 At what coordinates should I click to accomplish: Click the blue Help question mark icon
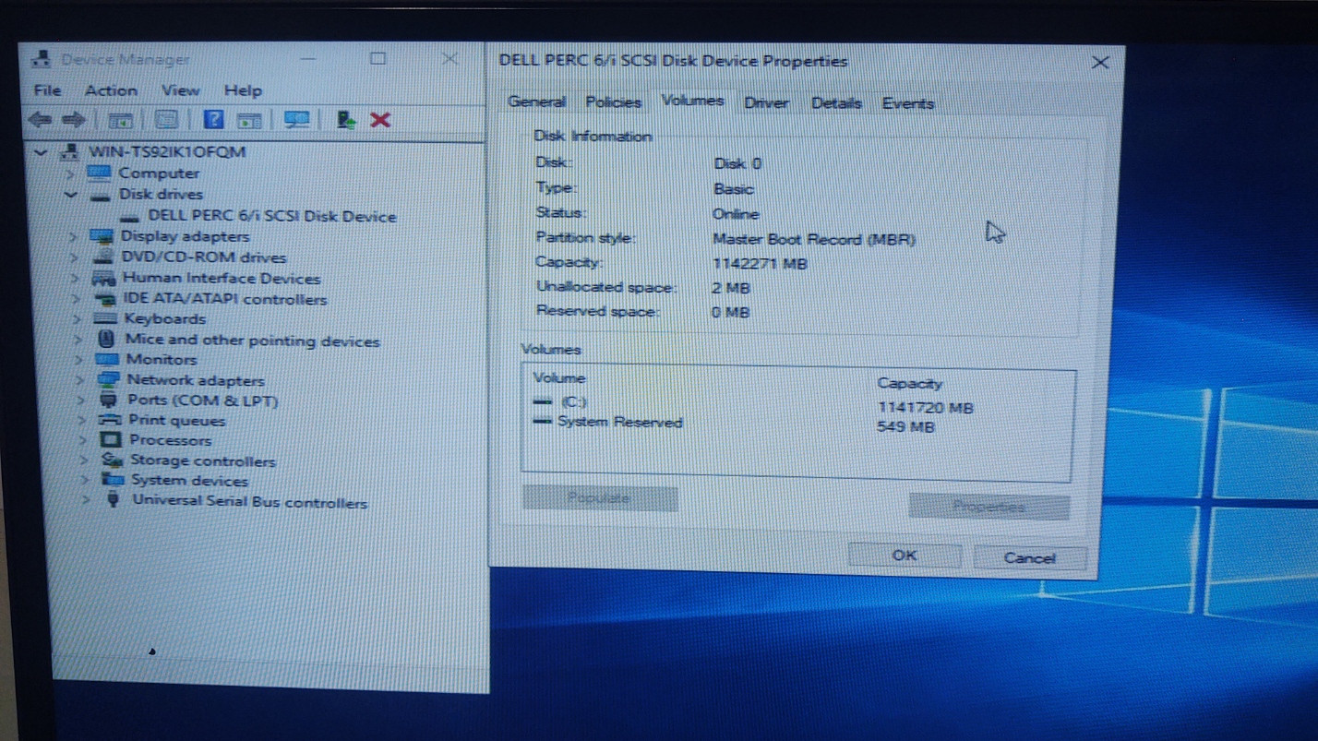(x=214, y=120)
